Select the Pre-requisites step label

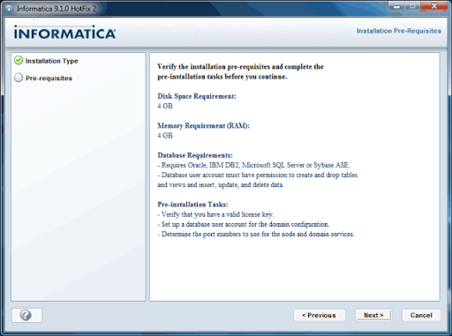(49, 78)
